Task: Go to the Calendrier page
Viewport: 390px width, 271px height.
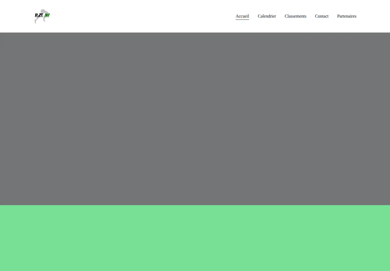Action: coord(267,16)
